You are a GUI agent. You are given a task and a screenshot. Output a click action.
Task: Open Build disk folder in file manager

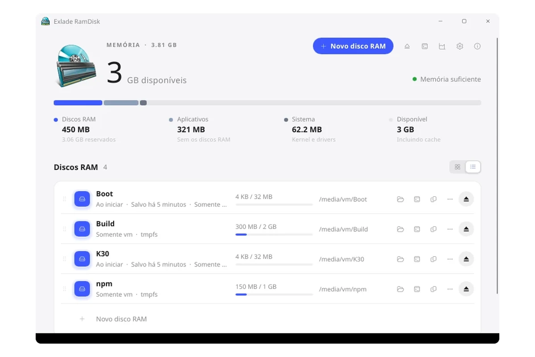[400, 229]
